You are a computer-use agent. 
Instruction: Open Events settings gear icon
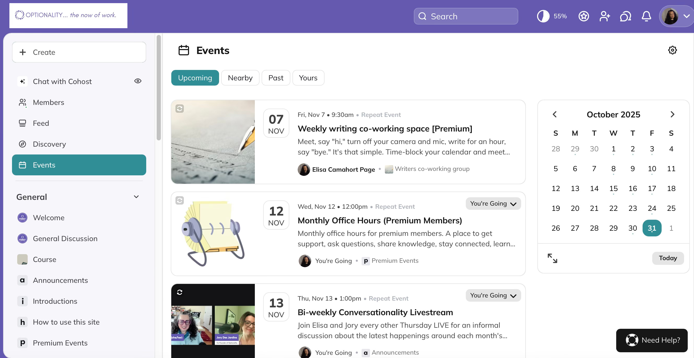click(672, 50)
